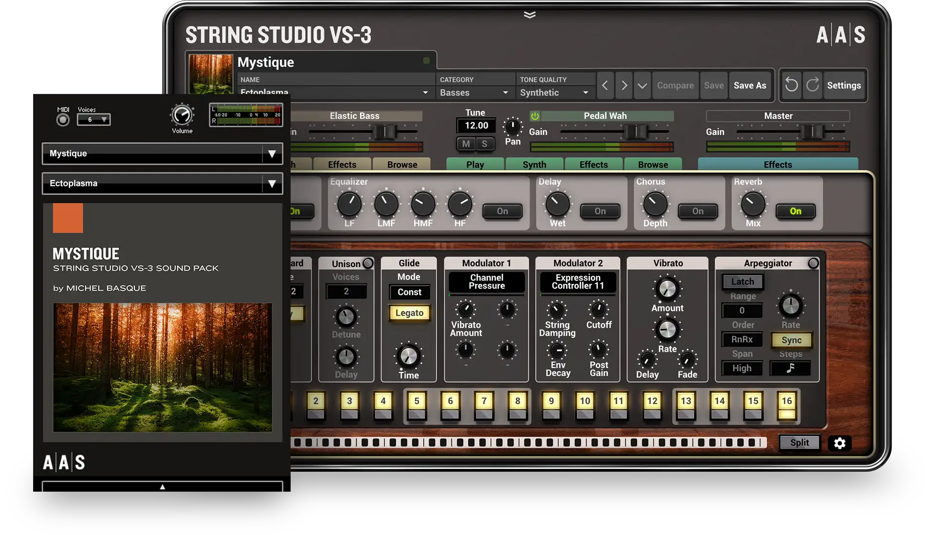This screenshot has width=925, height=535.
Task: Switch to the Pedal Wah Synth tab
Action: [x=534, y=165]
